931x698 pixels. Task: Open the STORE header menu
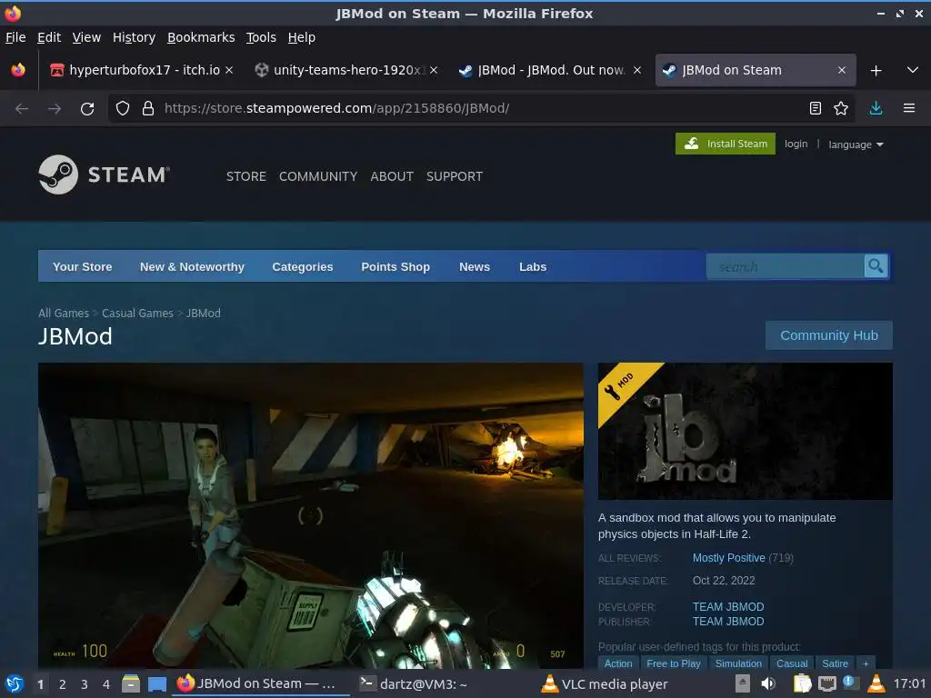(245, 176)
